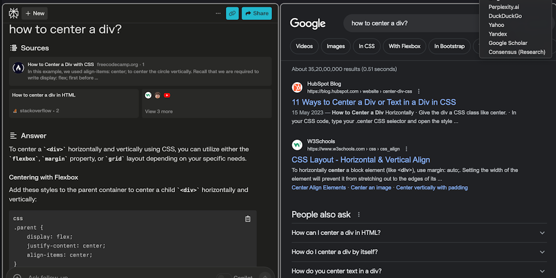This screenshot has height=278, width=556.
Task: Copy the CSS code block via clipboard icon
Action: [x=248, y=219]
